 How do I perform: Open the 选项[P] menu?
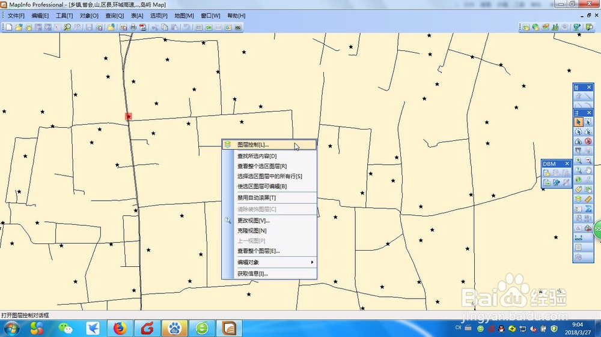(159, 16)
